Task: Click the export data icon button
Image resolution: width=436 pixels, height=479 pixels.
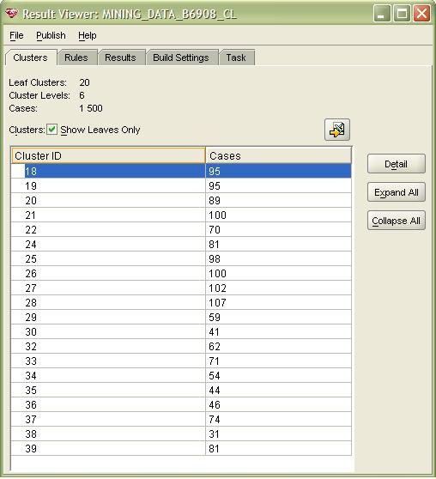Action: point(337,130)
